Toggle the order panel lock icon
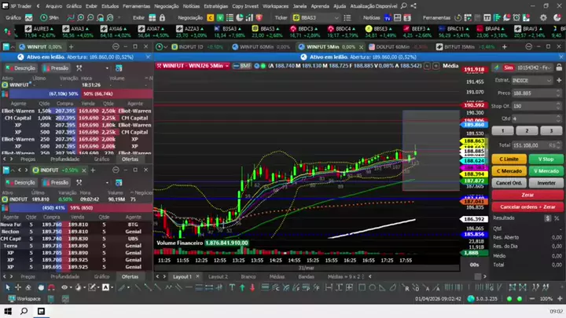Viewport: 566px width, 318px height. (x=559, y=68)
